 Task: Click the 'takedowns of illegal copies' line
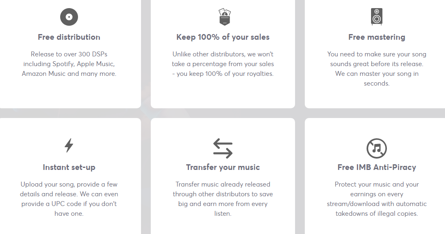tap(377, 214)
